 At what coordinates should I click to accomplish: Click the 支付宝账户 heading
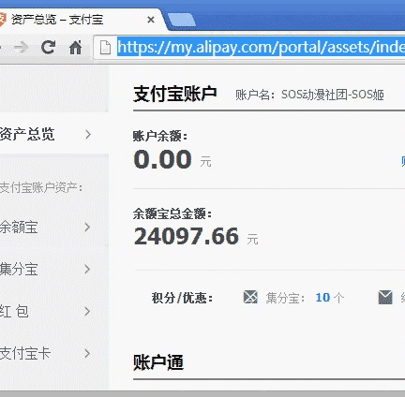[x=174, y=94]
